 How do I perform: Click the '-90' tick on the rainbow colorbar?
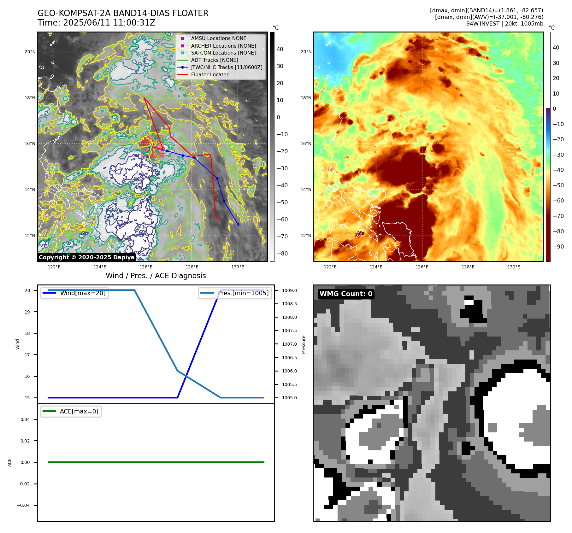pyautogui.click(x=558, y=247)
